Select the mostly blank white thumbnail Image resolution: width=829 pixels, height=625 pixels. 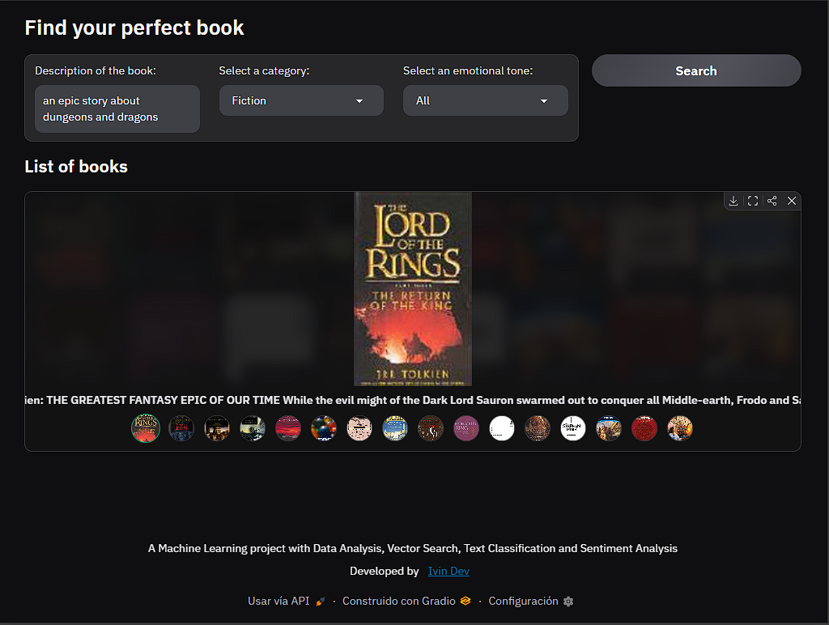502,428
